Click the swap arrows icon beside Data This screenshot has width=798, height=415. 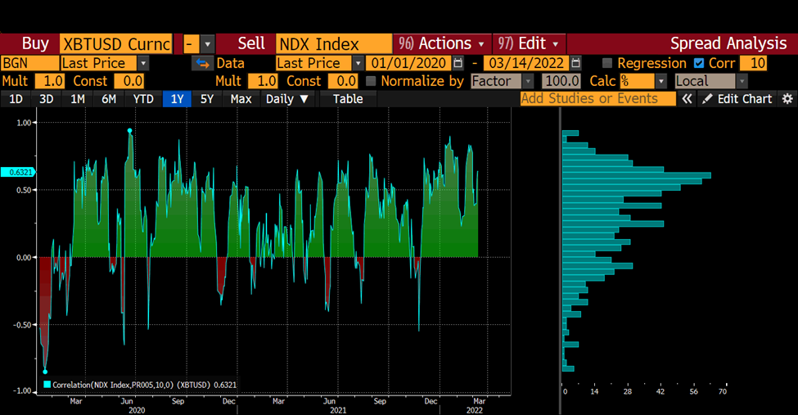[x=201, y=63]
